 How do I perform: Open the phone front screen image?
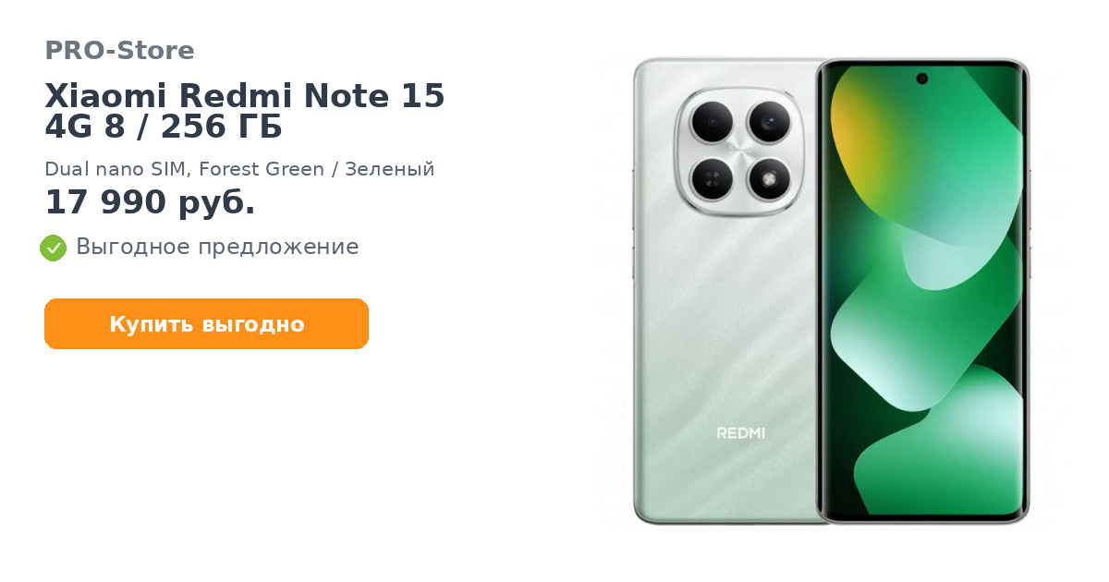(x=923, y=291)
